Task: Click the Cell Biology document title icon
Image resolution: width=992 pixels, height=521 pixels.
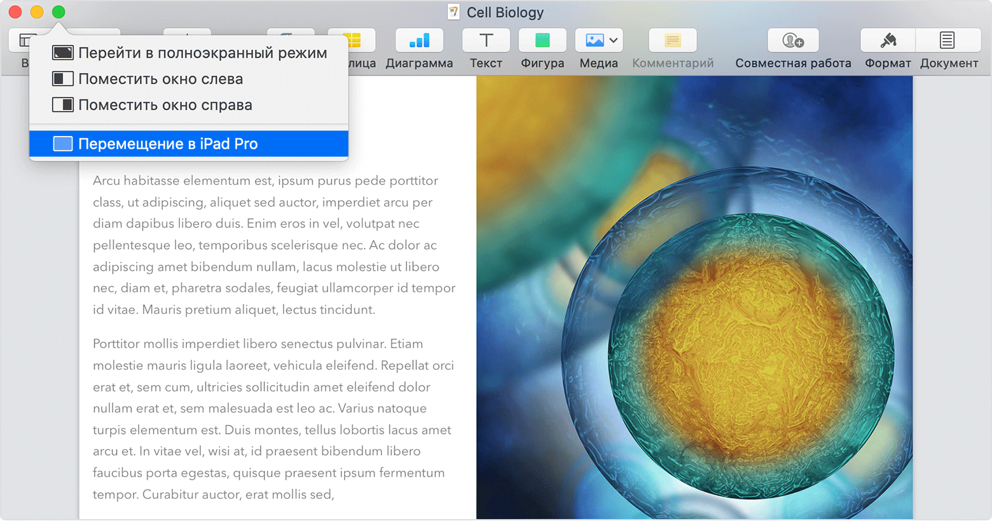Action: click(x=453, y=12)
